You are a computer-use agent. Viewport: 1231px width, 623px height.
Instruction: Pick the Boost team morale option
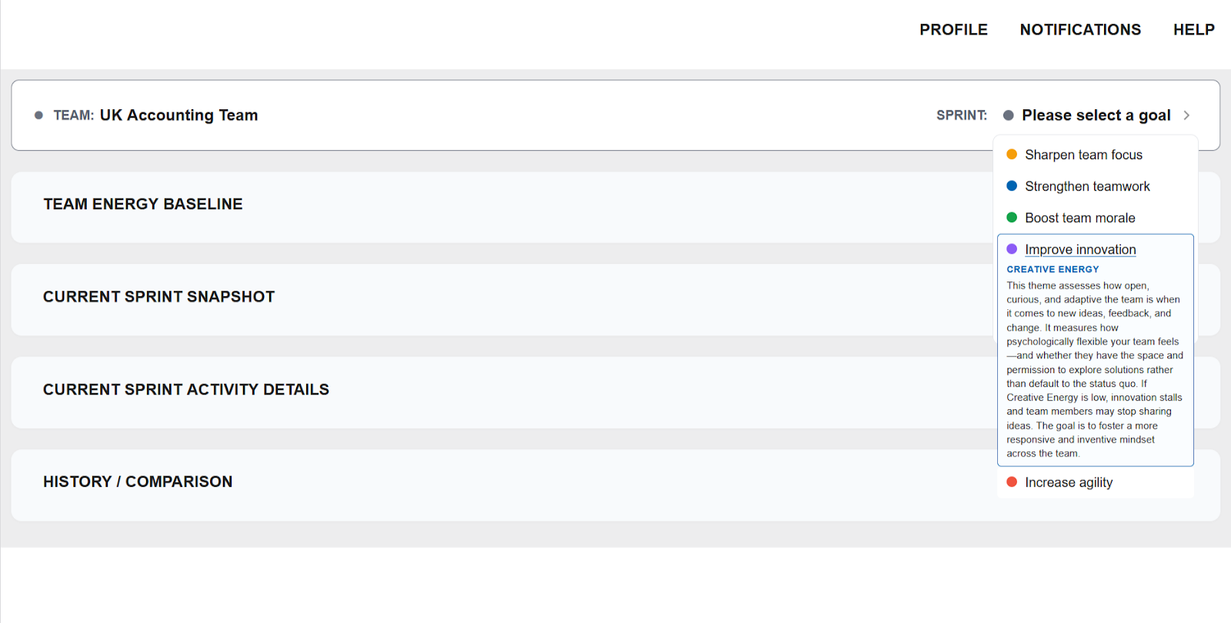1079,218
